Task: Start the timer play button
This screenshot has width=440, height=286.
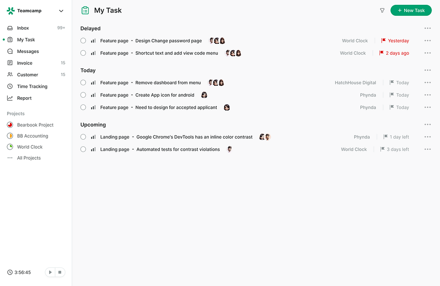Action: tap(50, 272)
